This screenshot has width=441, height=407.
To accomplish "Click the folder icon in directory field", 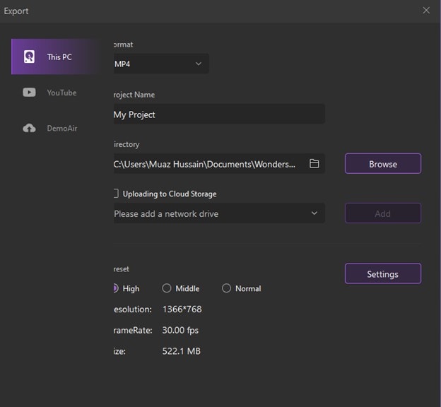I will (314, 164).
